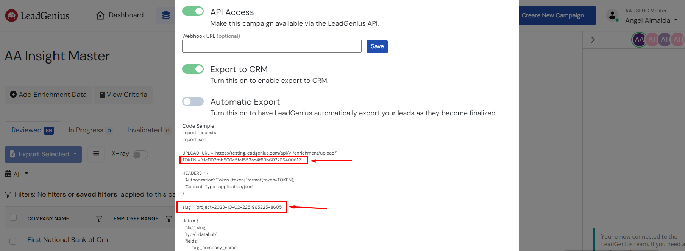Viewport: 685px width, 251px height.
Task: Open the database stack icon in navbar
Action: coord(166,15)
